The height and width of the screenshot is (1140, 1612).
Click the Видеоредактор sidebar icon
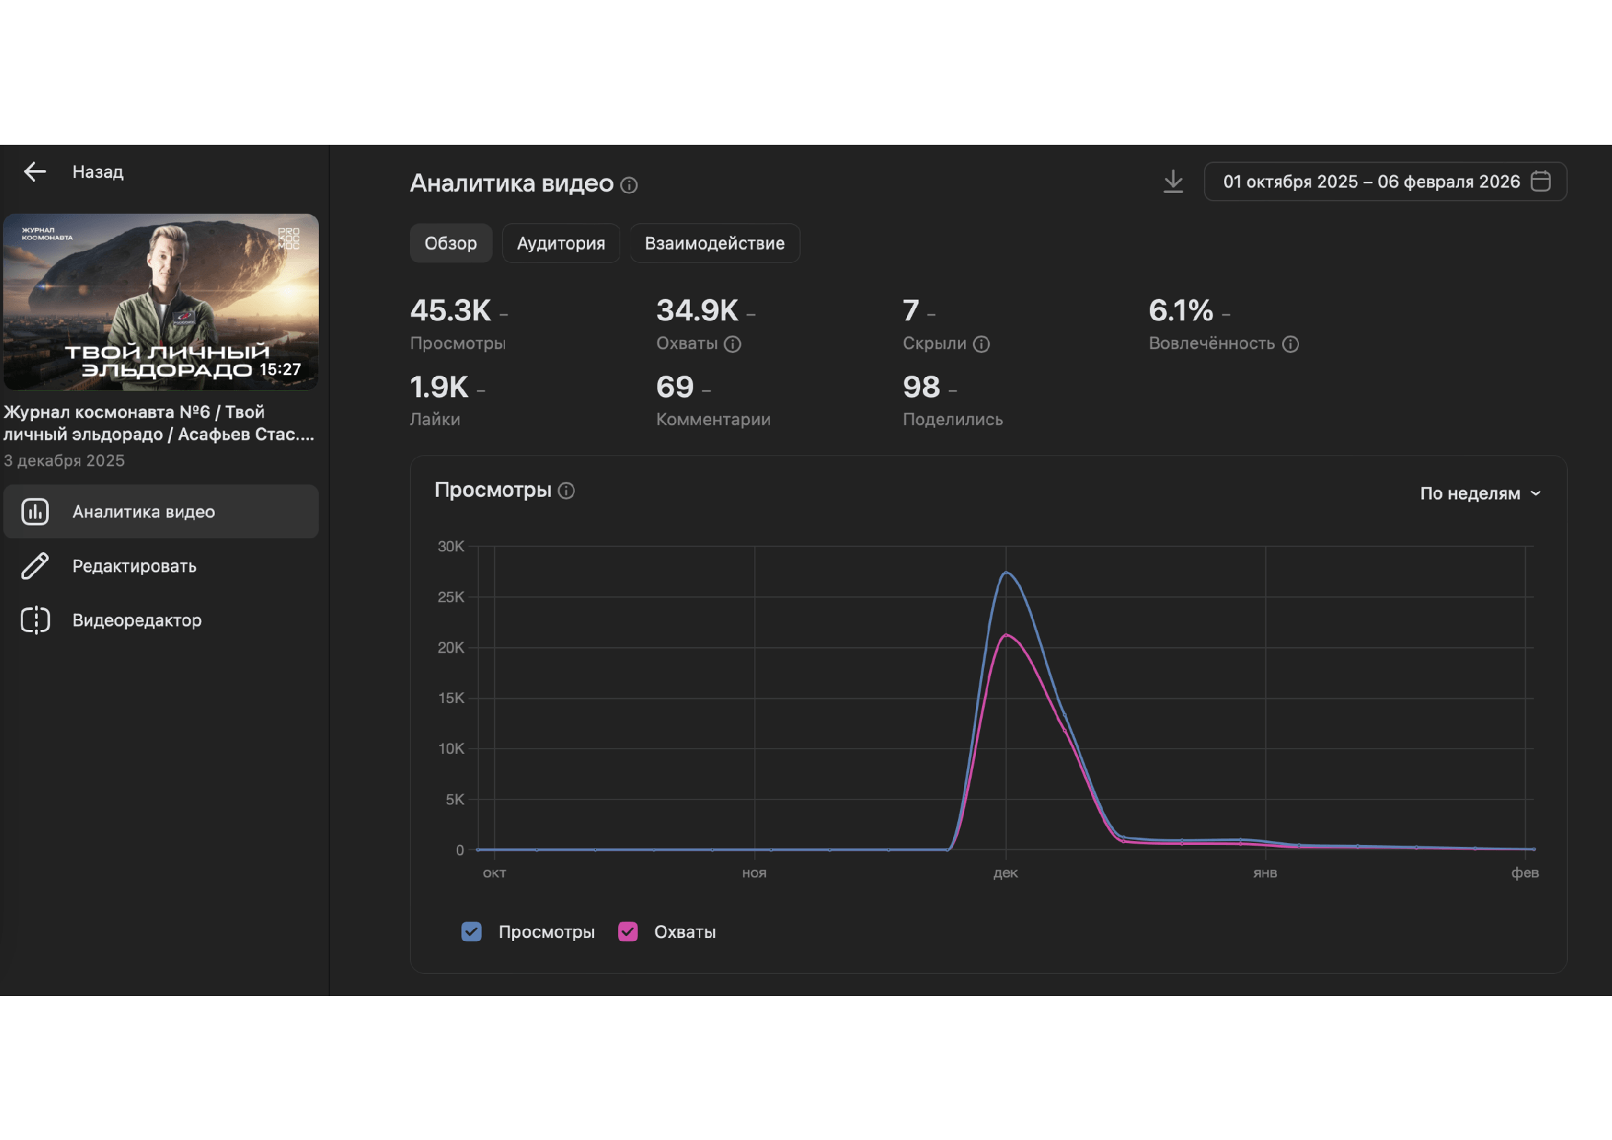pos(34,620)
